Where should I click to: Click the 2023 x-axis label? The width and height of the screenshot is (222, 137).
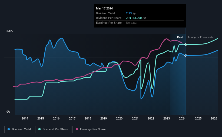167,118
